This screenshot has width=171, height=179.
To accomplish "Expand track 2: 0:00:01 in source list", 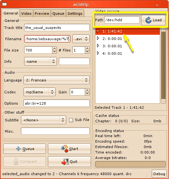I will click(x=98, y=38).
